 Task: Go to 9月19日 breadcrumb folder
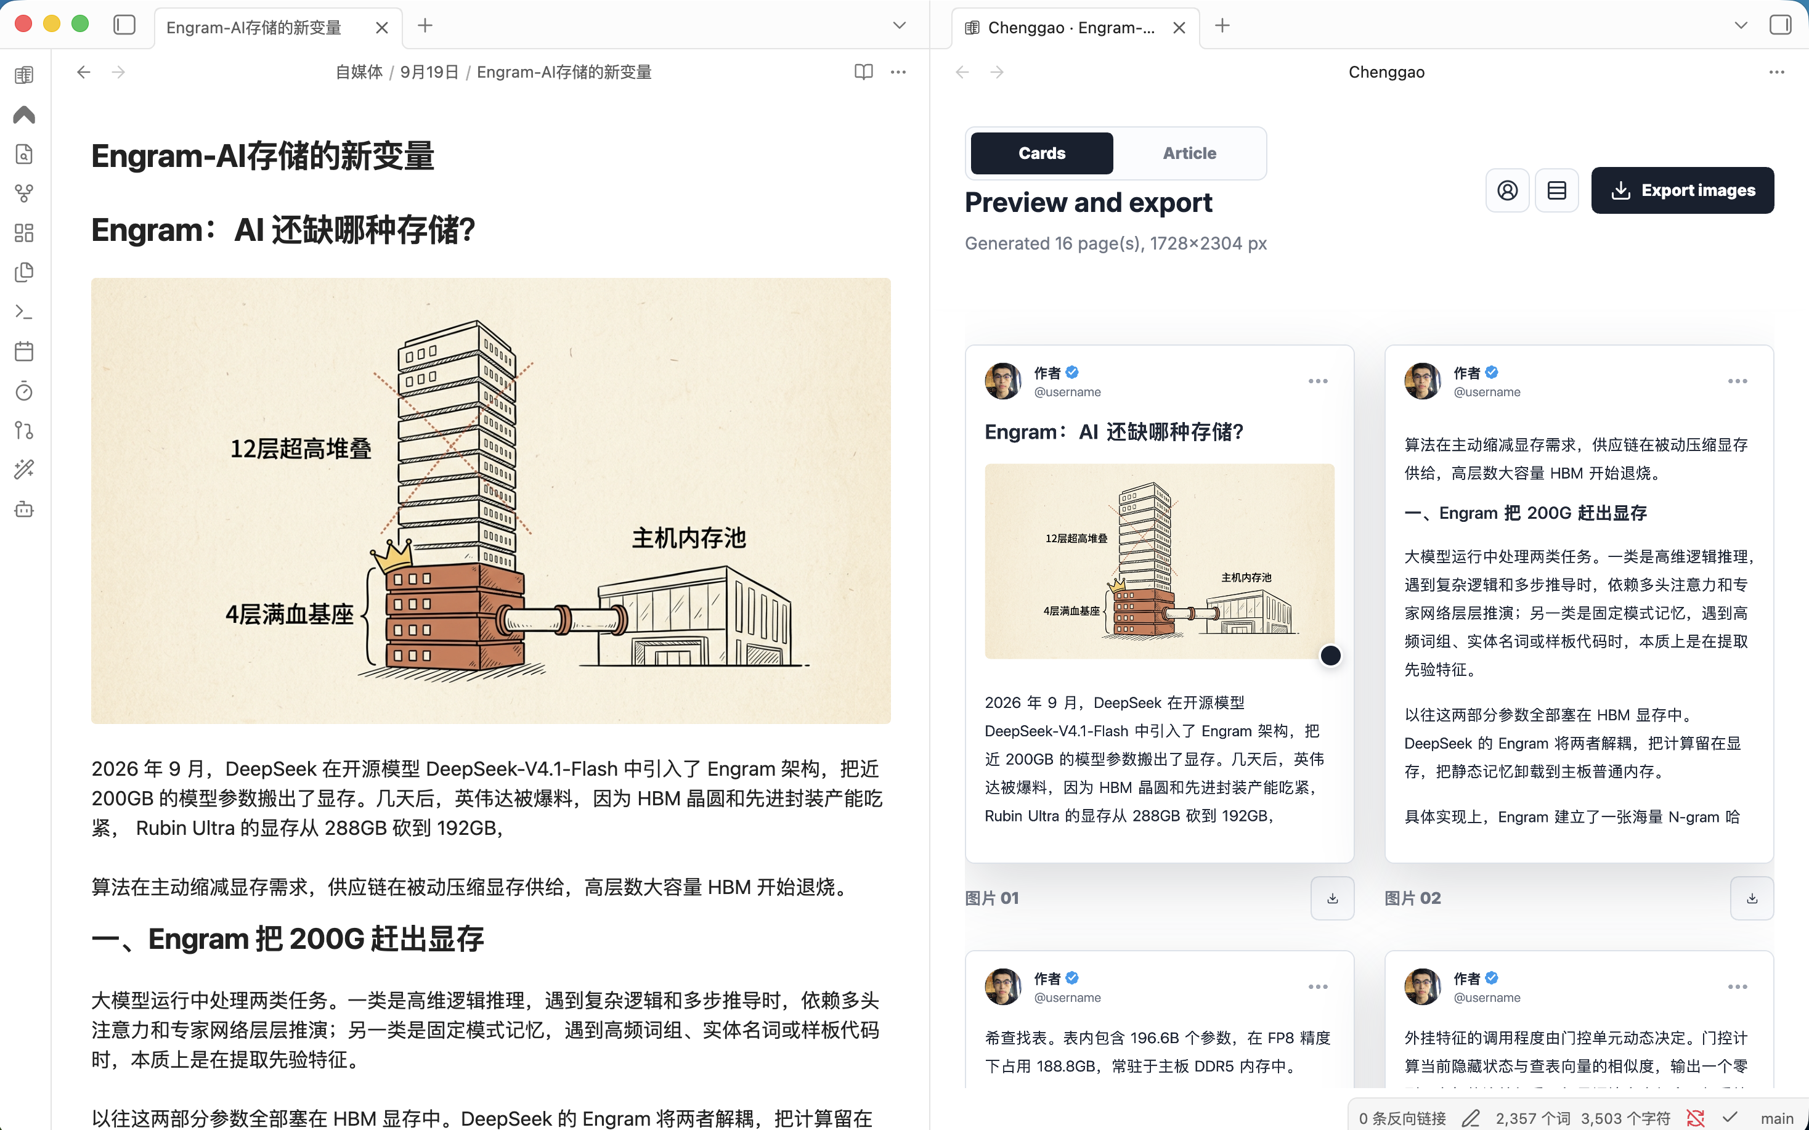coord(429,73)
